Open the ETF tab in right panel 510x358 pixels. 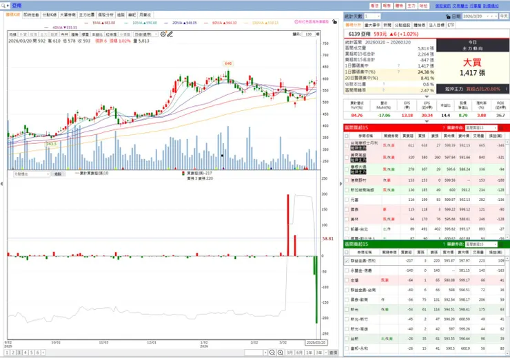tap(451, 25)
